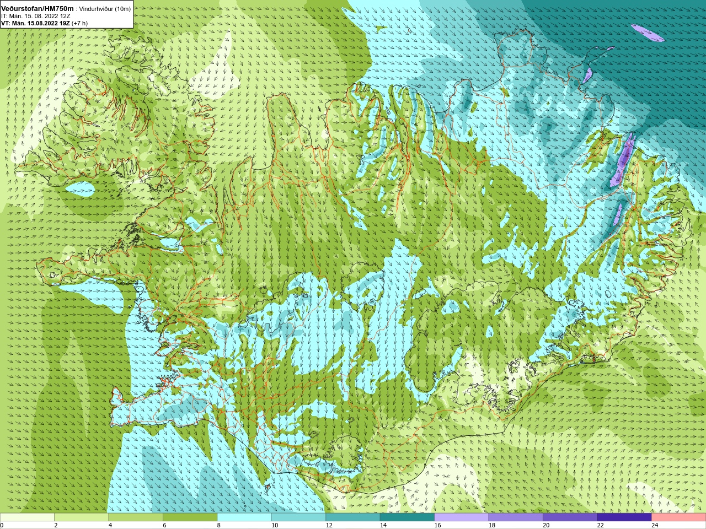The image size is (706, 529).
Task: Click the legend tick label 20
Action: 546,525
